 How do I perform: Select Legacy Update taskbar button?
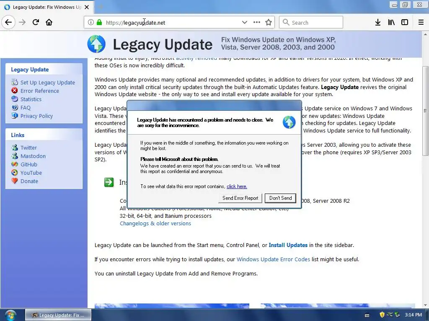point(58,315)
